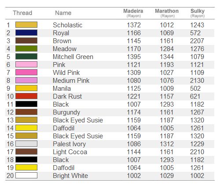The image size is (220, 185).
Task: Click the Bright White swatch
Action: point(26,175)
